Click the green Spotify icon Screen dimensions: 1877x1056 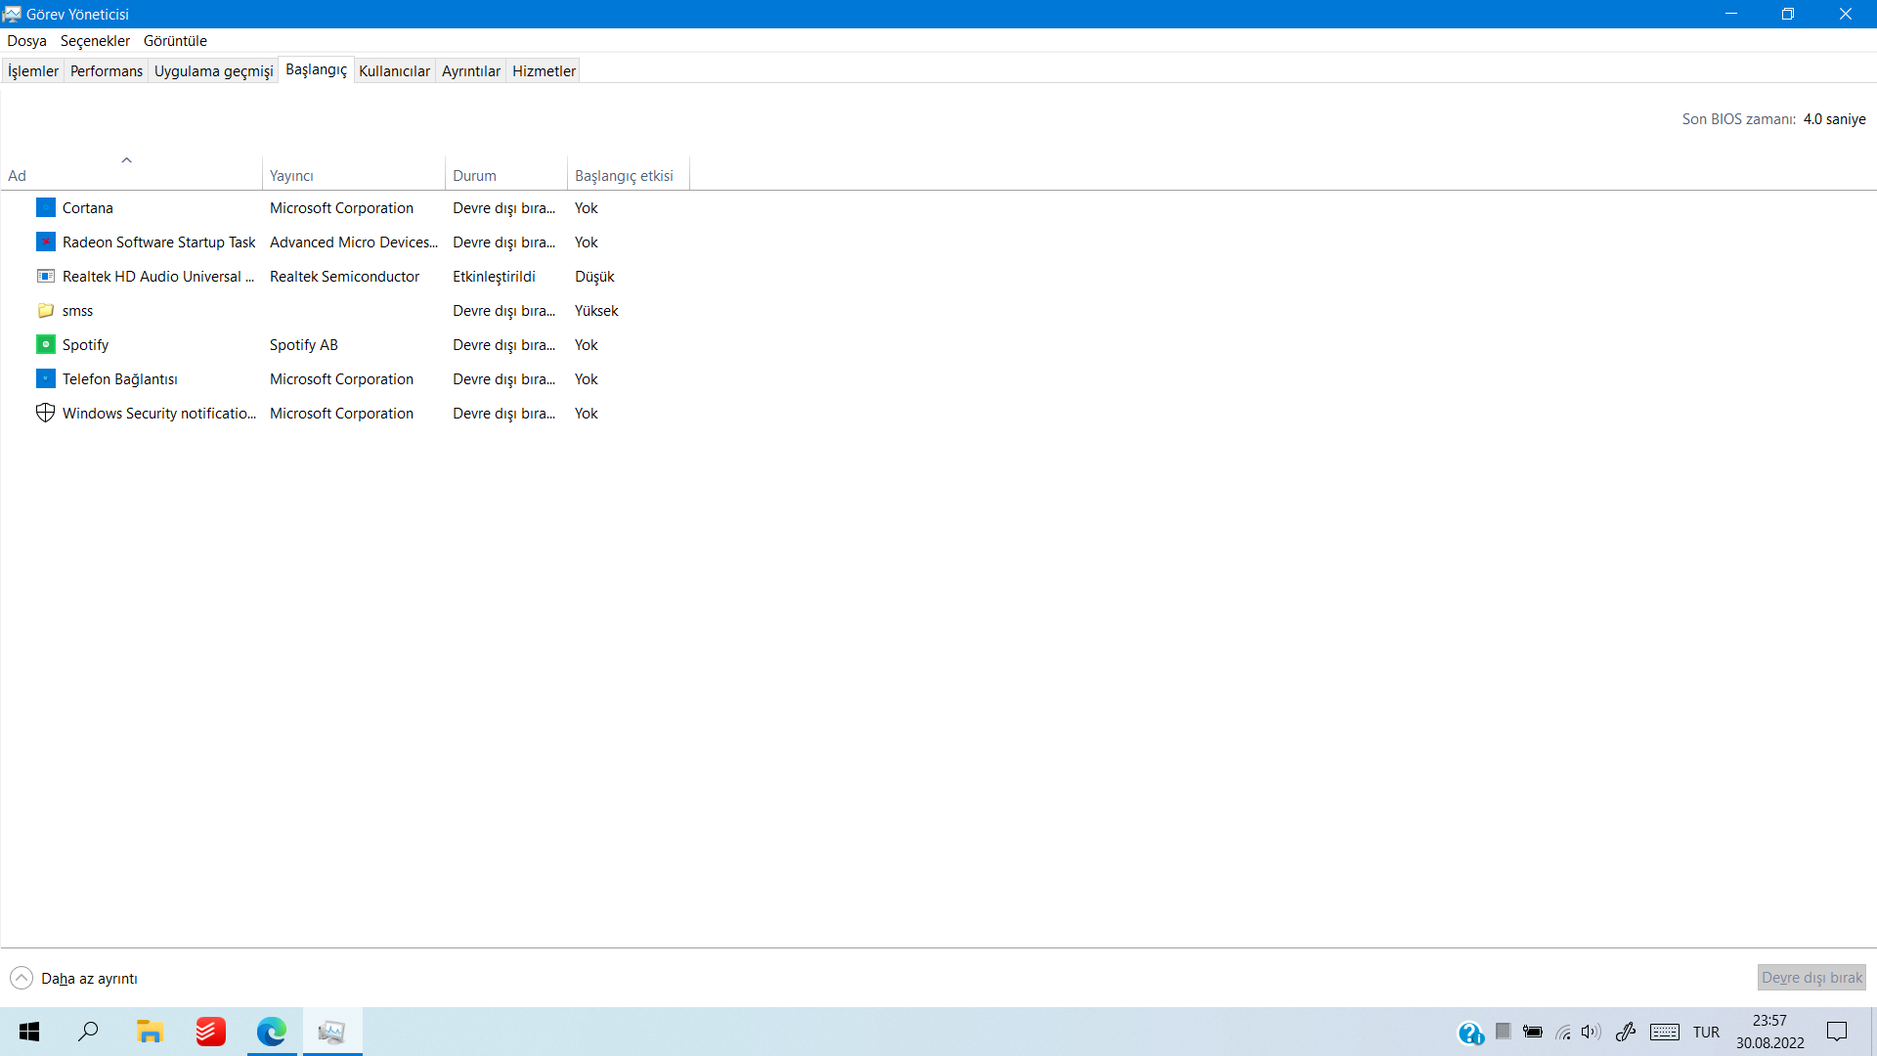(46, 344)
